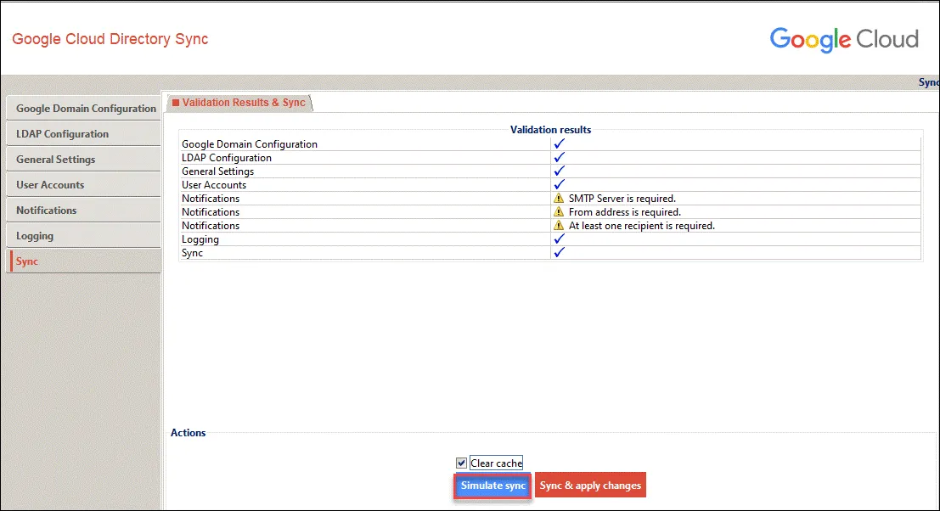The image size is (940, 511).
Task: Go to General Settings in sidebar
Action: tap(84, 160)
